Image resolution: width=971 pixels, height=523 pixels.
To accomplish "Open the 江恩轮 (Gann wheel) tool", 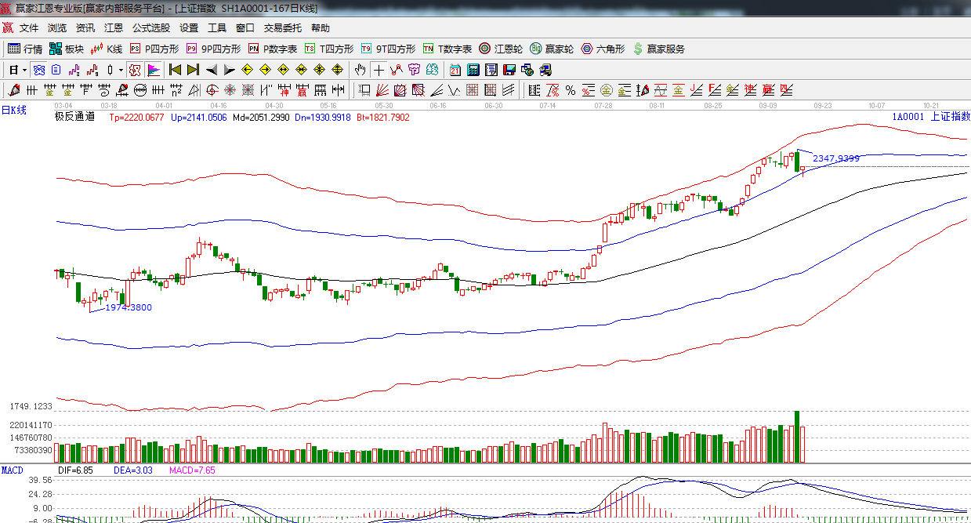I will (x=501, y=49).
